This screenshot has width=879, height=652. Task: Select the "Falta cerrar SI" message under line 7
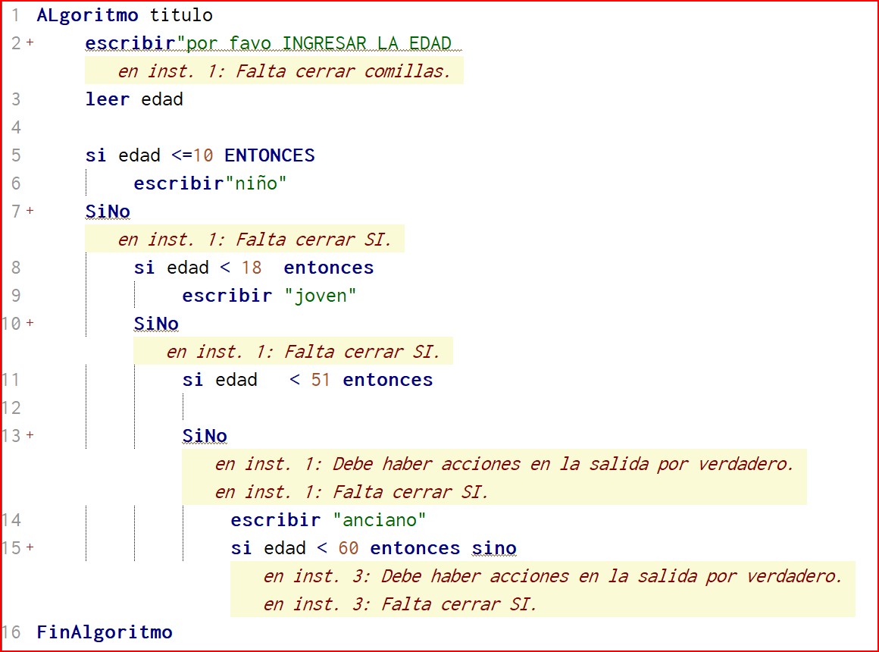point(255,240)
